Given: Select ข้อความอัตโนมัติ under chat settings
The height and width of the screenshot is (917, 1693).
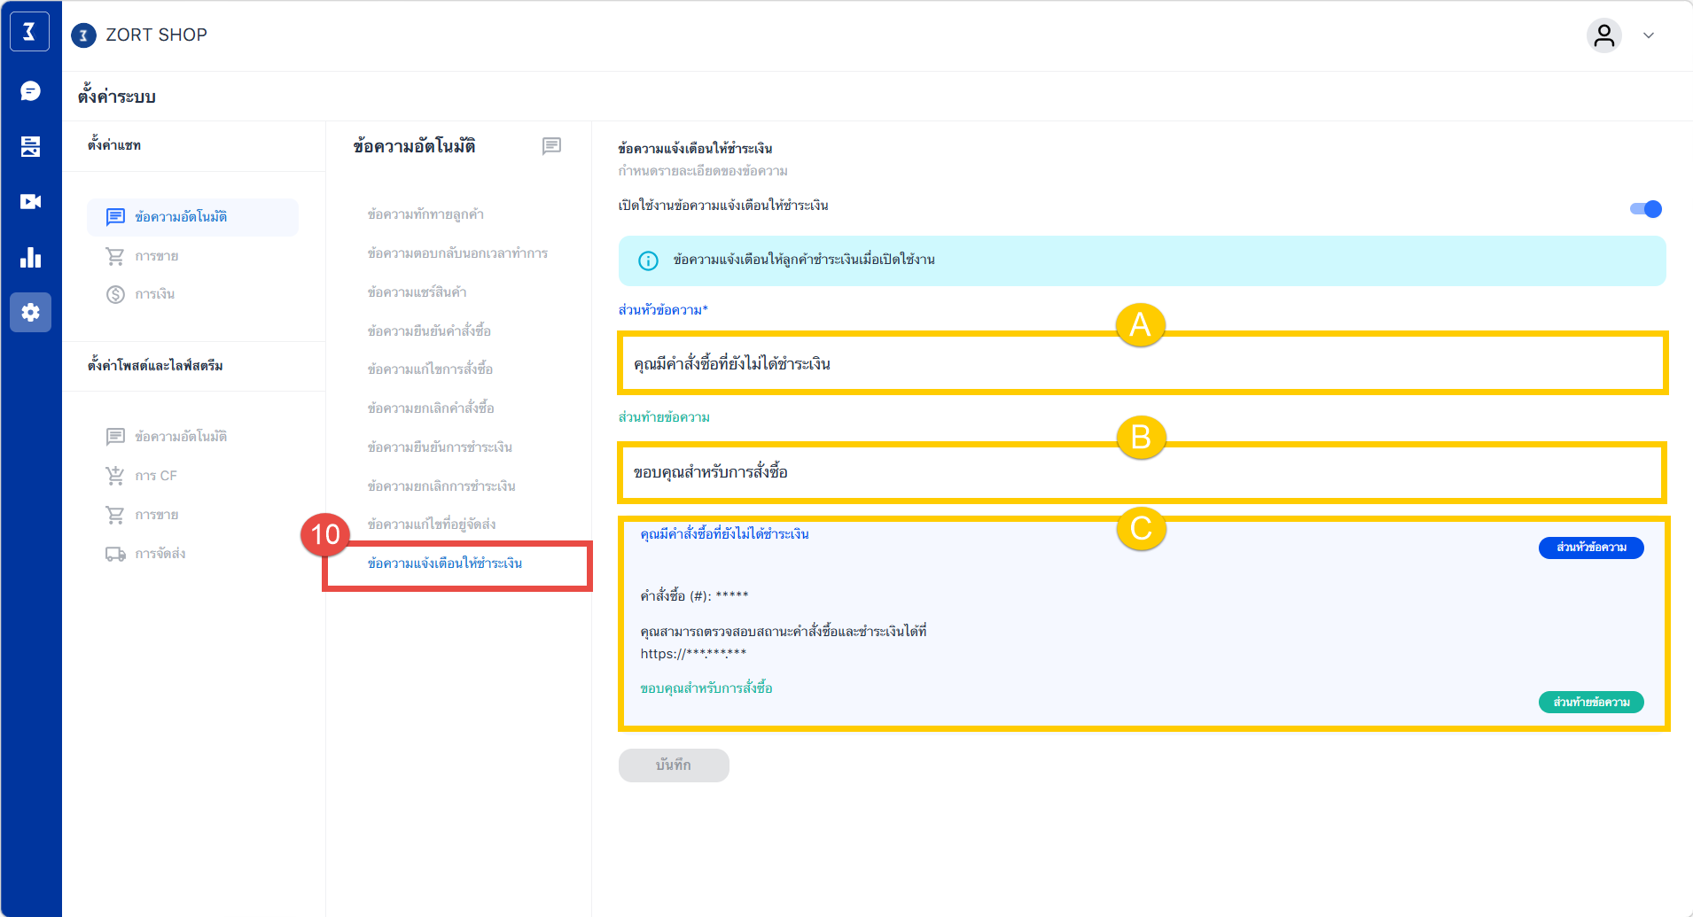Looking at the screenshot, I should click(x=181, y=217).
